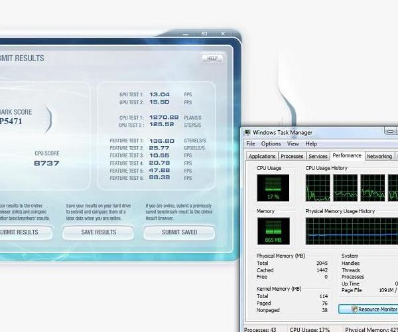Click the FEATURE TEST 1 value 136.80

tap(162, 141)
